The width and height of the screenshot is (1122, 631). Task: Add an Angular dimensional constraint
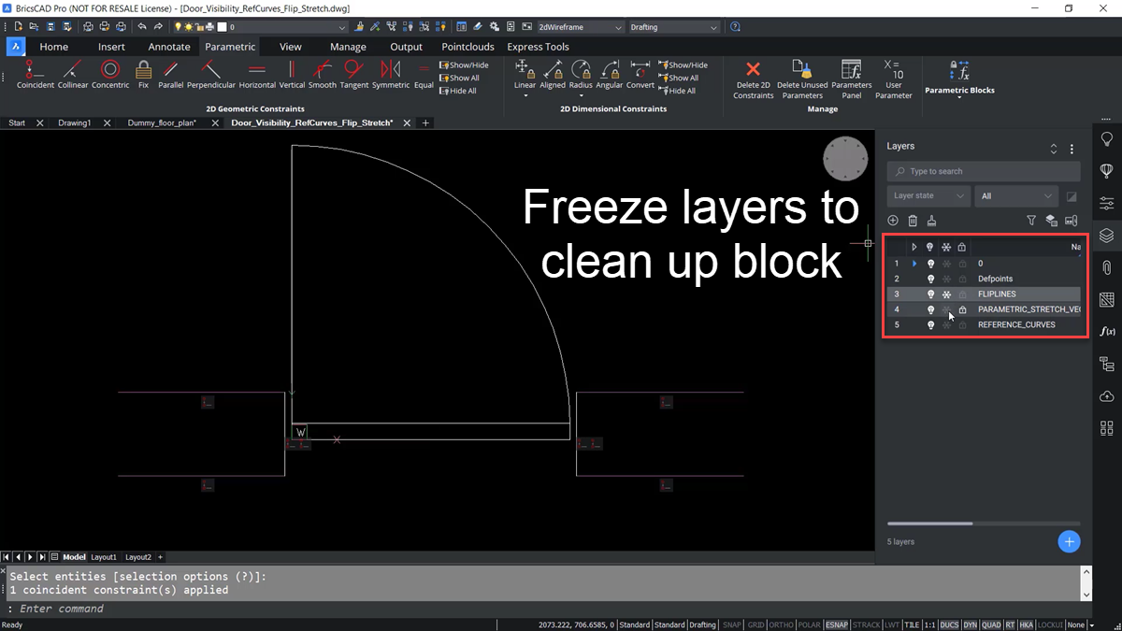click(610, 74)
